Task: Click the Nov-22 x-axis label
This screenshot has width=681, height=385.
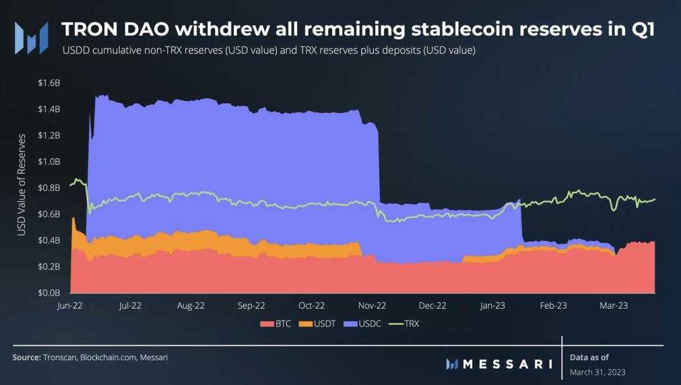Action: [x=372, y=306]
